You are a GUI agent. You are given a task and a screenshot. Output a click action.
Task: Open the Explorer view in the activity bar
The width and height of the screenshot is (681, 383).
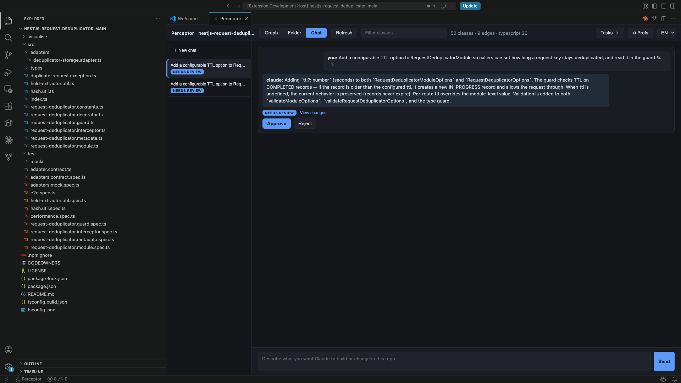[9, 21]
